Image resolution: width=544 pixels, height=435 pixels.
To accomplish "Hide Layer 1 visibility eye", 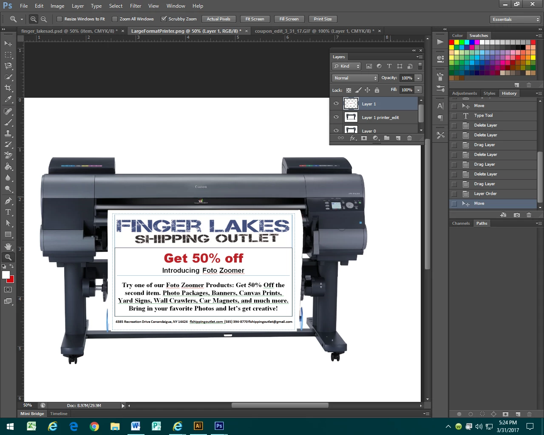I will point(336,104).
